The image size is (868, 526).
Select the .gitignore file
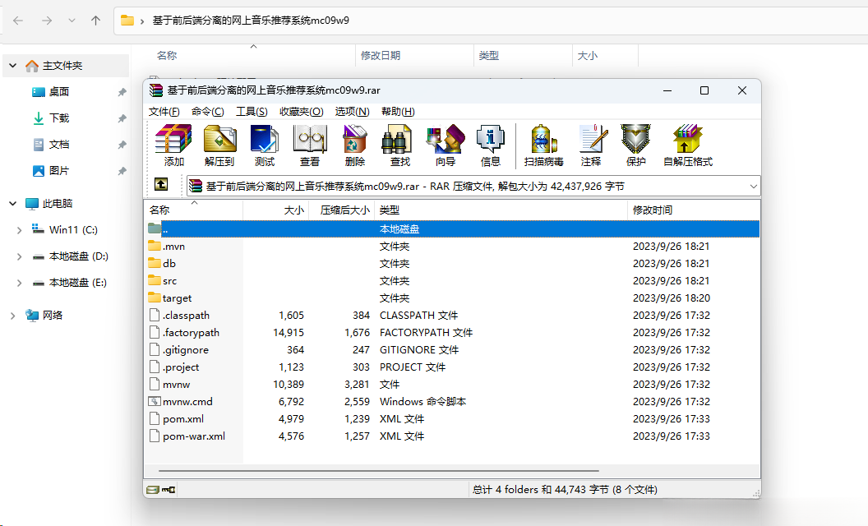pos(452,350)
